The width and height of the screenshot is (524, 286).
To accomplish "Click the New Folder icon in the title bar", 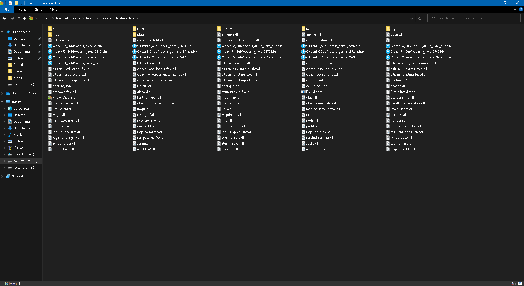I will click(16, 3).
